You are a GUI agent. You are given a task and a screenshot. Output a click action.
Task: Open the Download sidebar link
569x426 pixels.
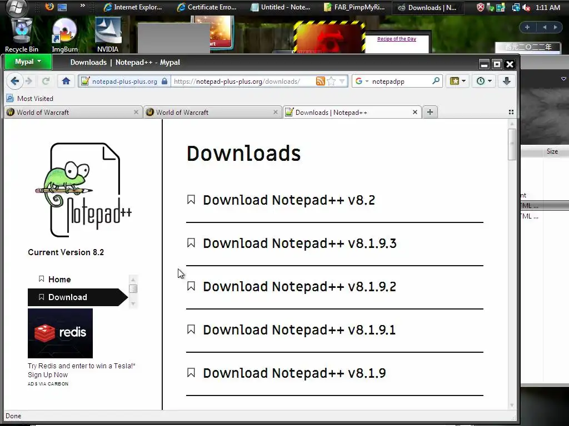pos(78,297)
